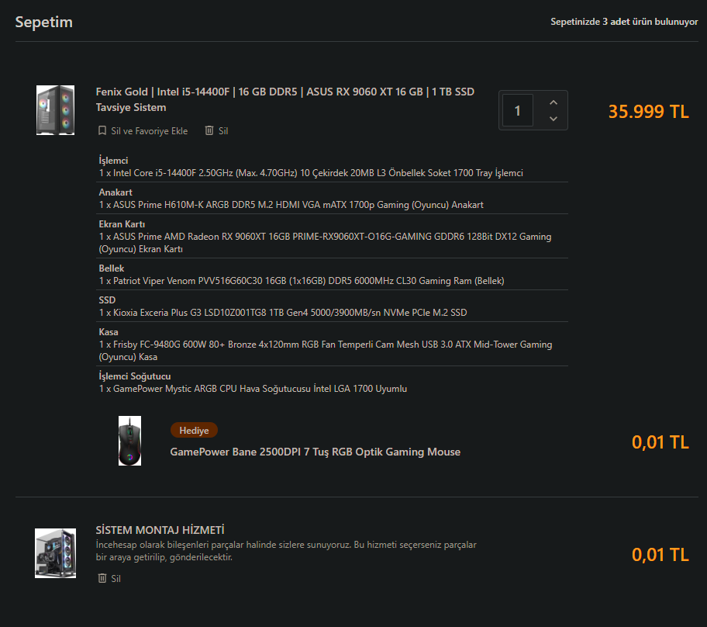Click the İşlemci Soğutucu component label
707x627 pixels.
[x=135, y=376]
